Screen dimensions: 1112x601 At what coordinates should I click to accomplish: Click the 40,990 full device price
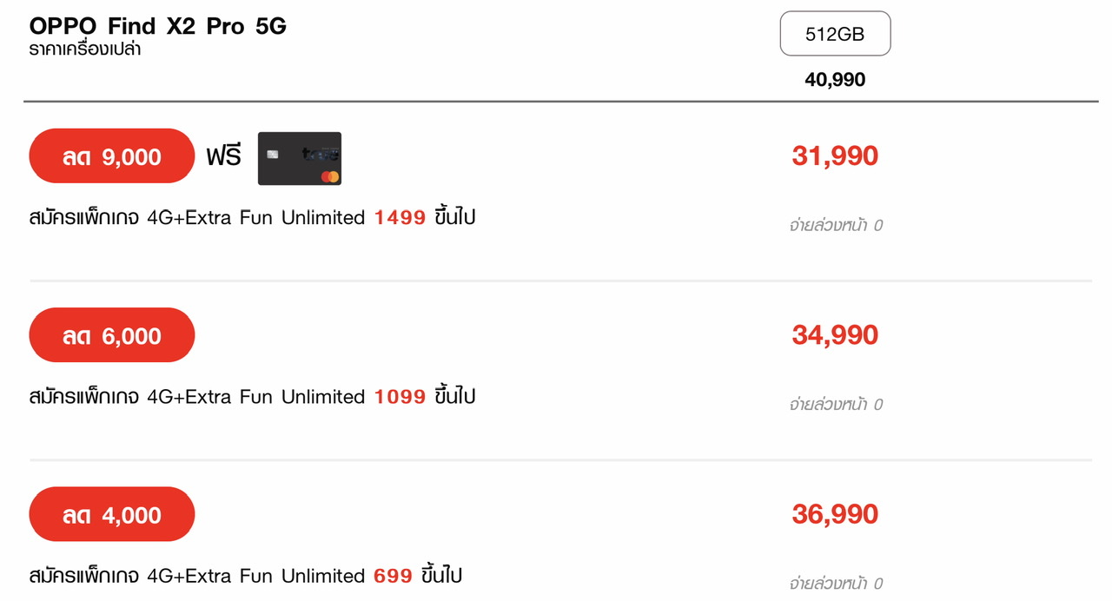coord(835,80)
